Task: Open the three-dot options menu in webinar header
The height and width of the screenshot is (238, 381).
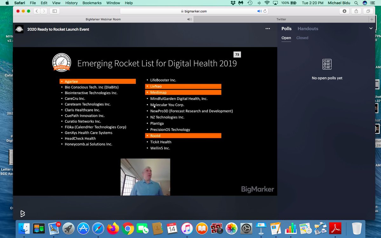Action: click(x=268, y=29)
